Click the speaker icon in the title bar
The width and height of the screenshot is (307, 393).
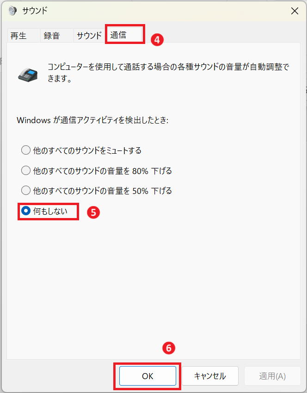(12, 11)
